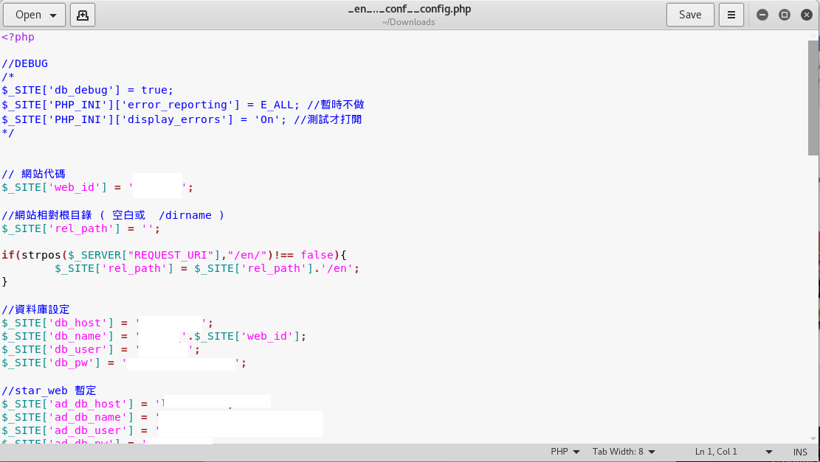The width and height of the screenshot is (820, 462).
Task: Click the ad_db_user line
Action: coord(162,430)
